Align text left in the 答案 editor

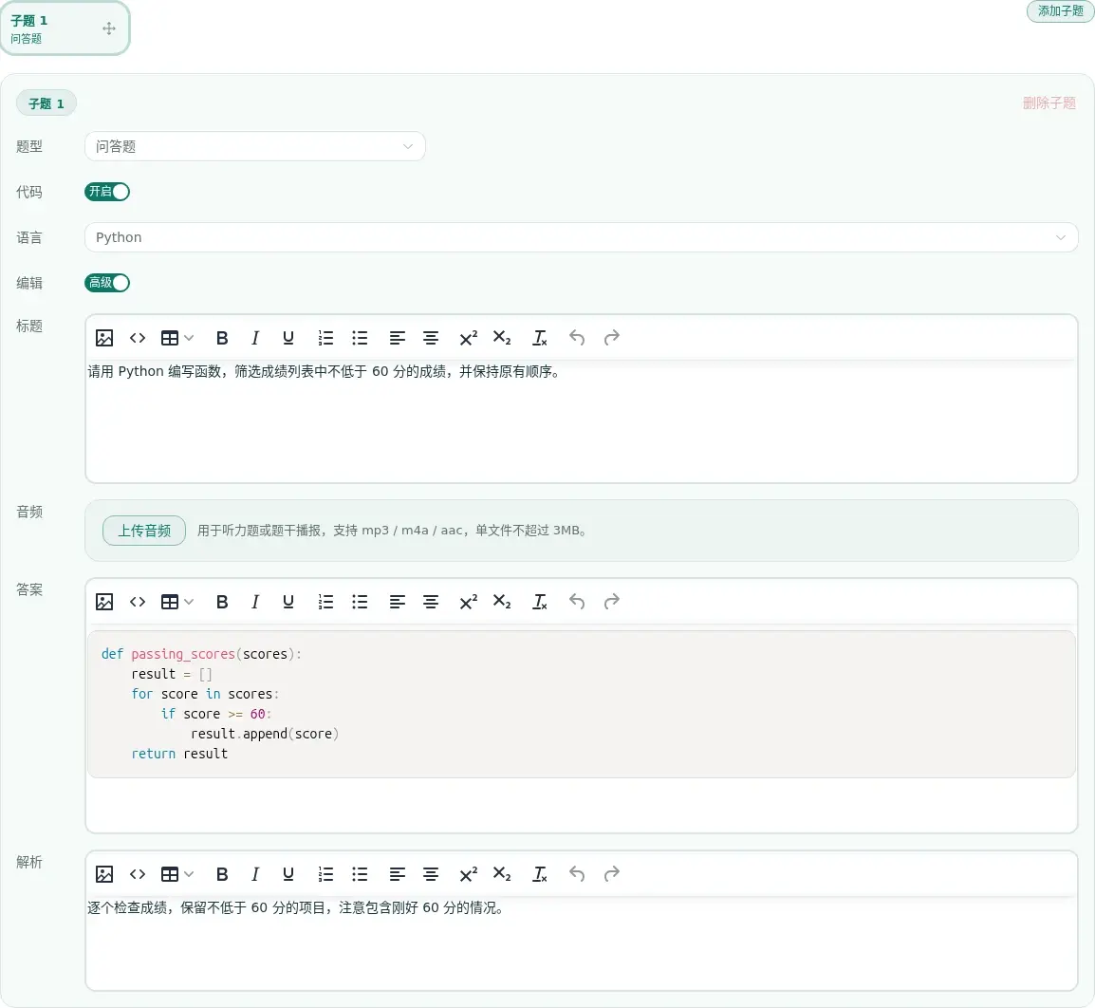[x=398, y=602]
